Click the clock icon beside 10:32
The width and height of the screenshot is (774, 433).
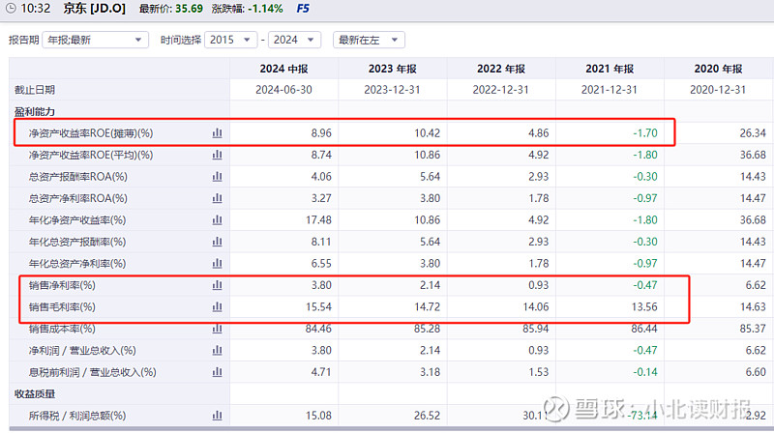pos(11,9)
